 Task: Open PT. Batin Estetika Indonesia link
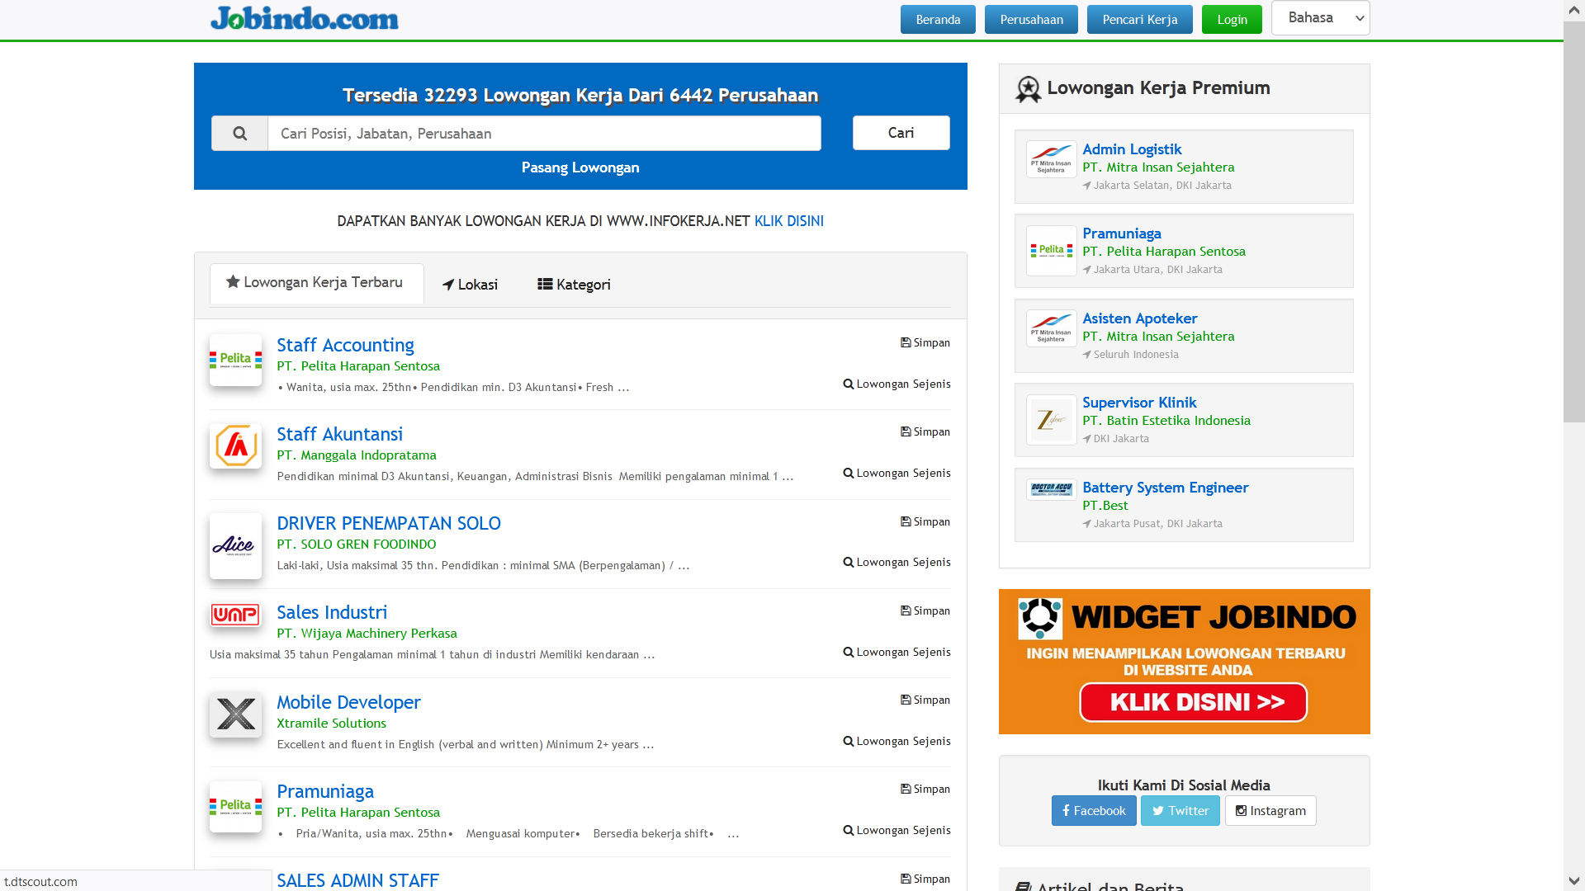(1166, 421)
